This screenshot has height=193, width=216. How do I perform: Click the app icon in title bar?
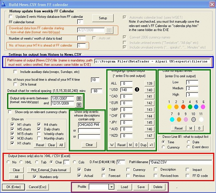pyautogui.click(x=3, y=5)
